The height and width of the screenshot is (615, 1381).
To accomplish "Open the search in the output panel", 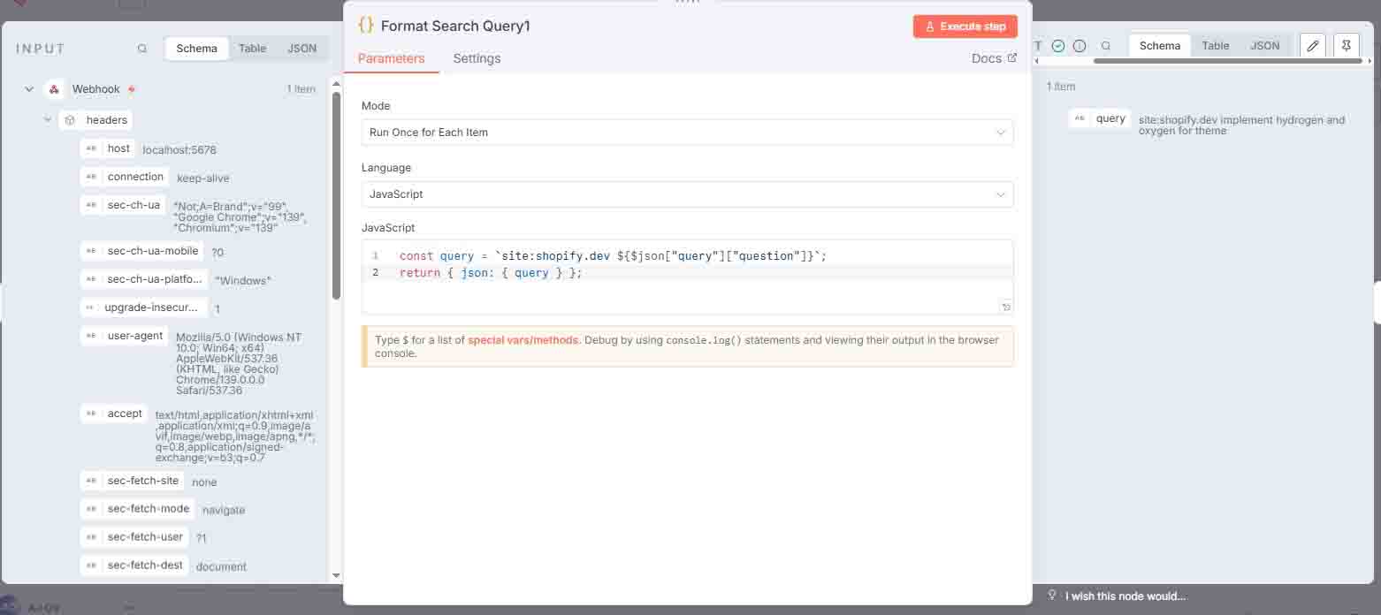I will pos(1106,45).
